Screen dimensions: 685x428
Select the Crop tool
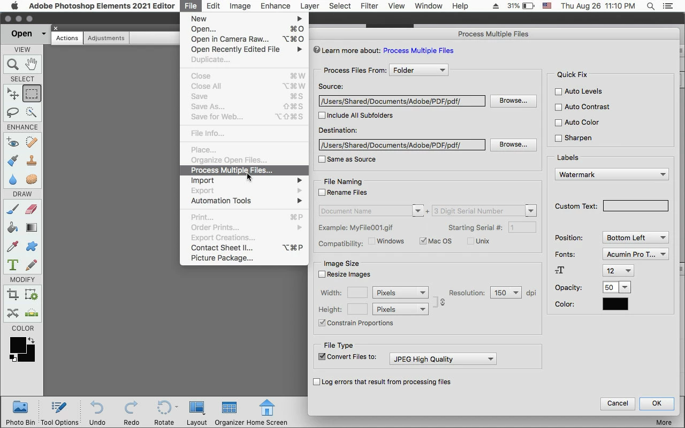click(13, 295)
